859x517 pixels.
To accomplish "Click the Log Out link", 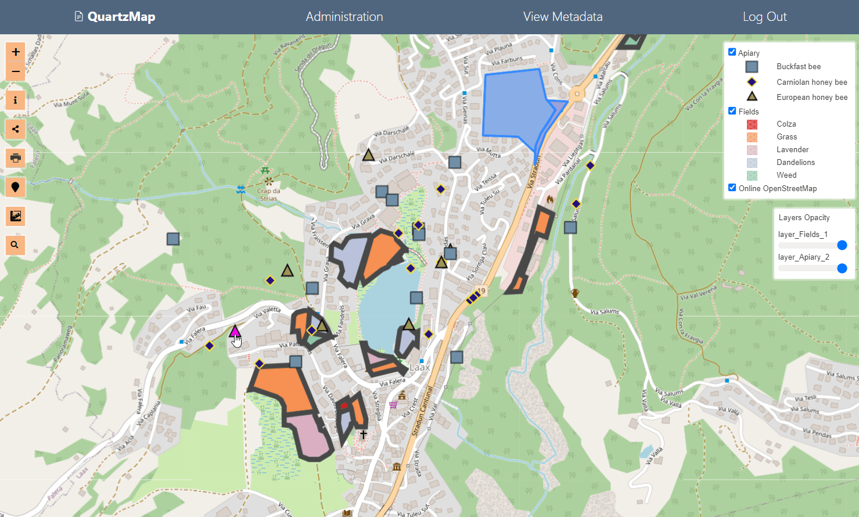I will click(x=764, y=17).
